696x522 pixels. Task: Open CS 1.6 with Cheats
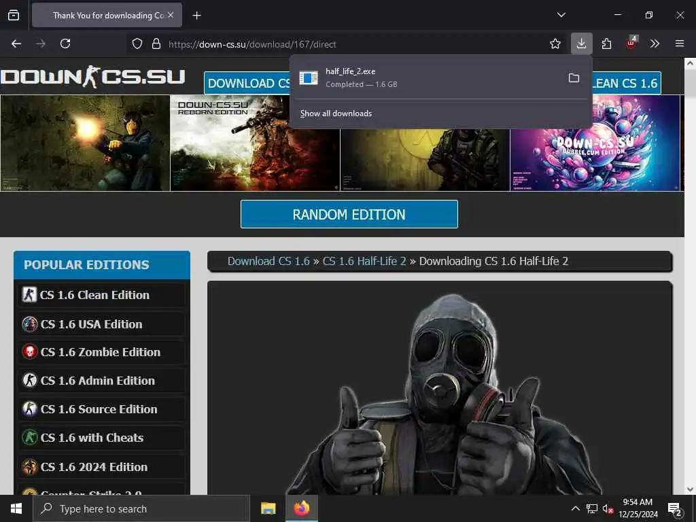(102, 438)
